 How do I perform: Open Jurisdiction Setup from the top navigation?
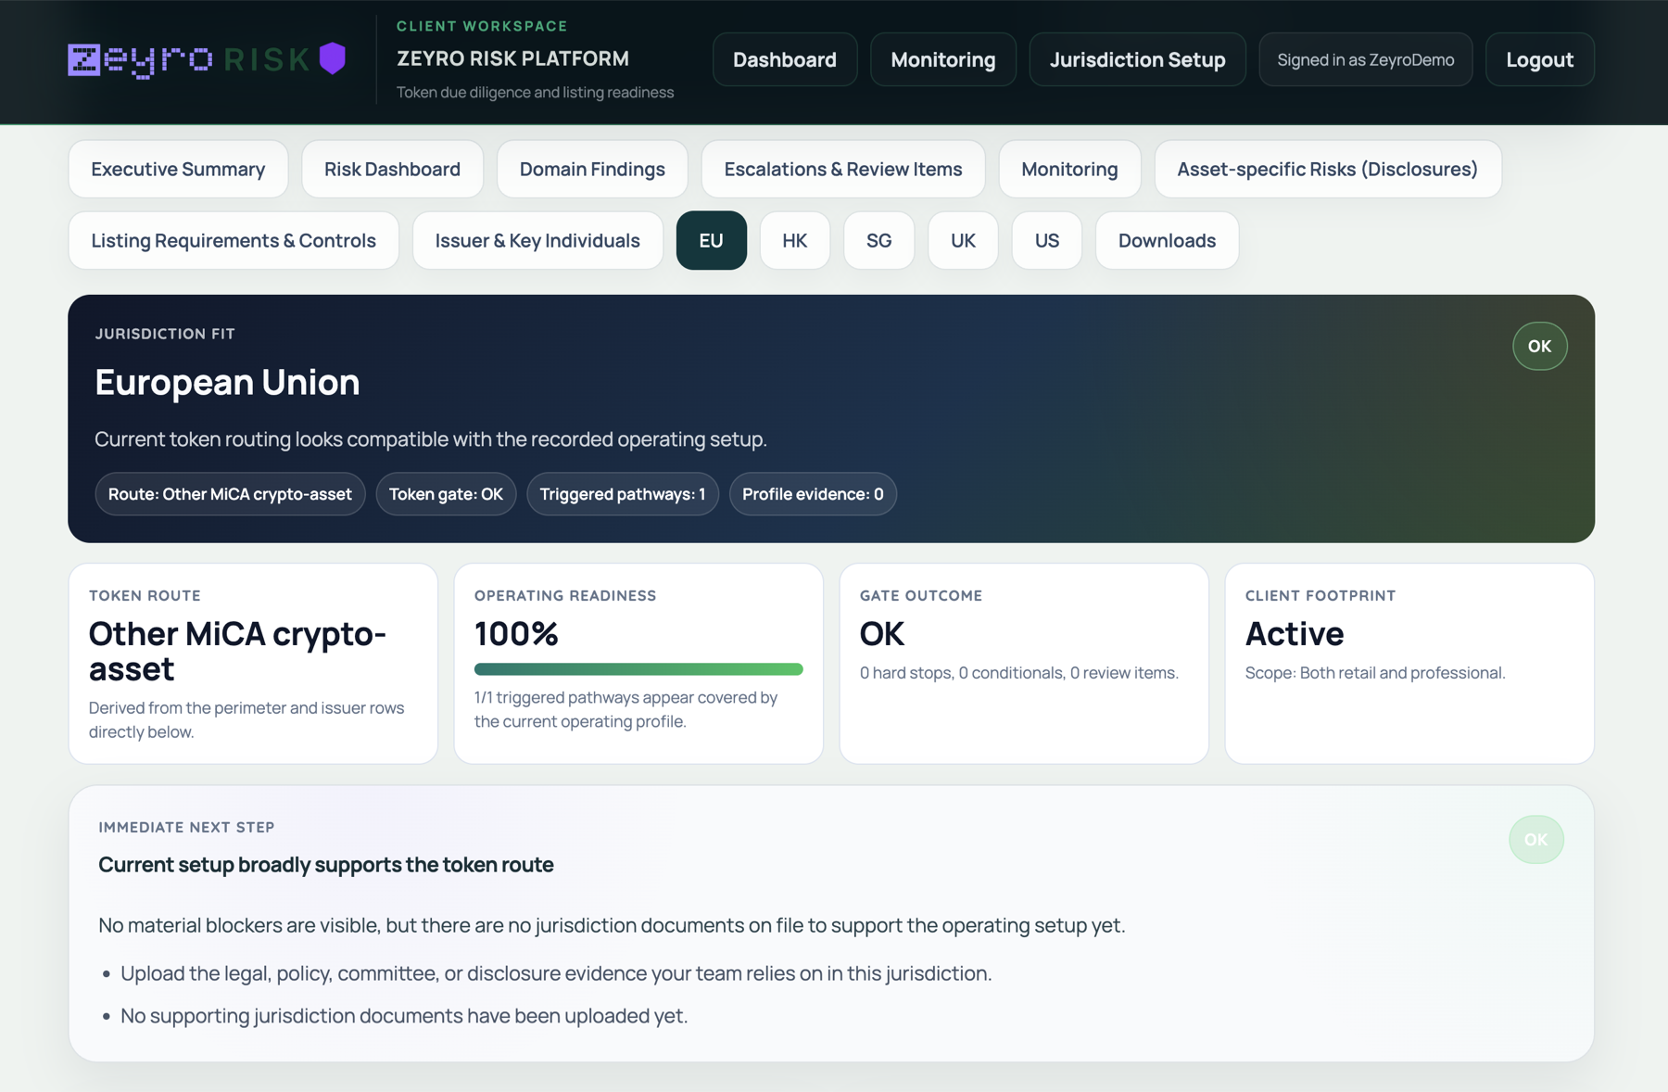pos(1137,59)
